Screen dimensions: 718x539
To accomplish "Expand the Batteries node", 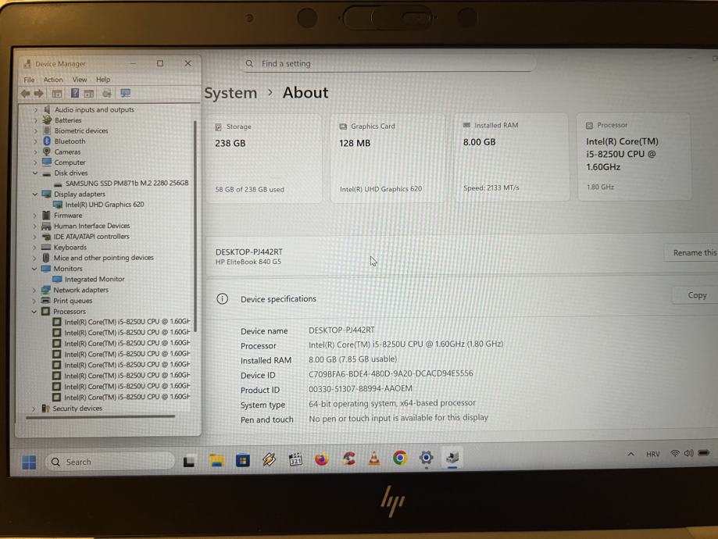I will [x=36, y=120].
